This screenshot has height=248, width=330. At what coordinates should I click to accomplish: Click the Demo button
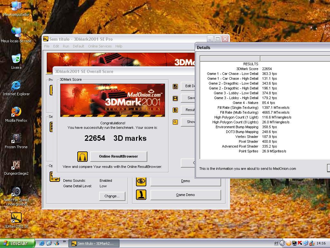[185, 181]
